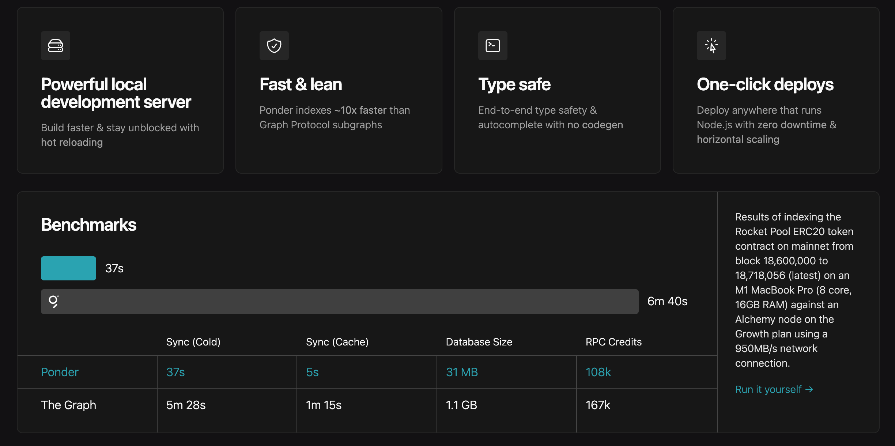Screen dimensions: 895x446
Task: Click 'End-to-end type safety' description
Action: pos(550,117)
